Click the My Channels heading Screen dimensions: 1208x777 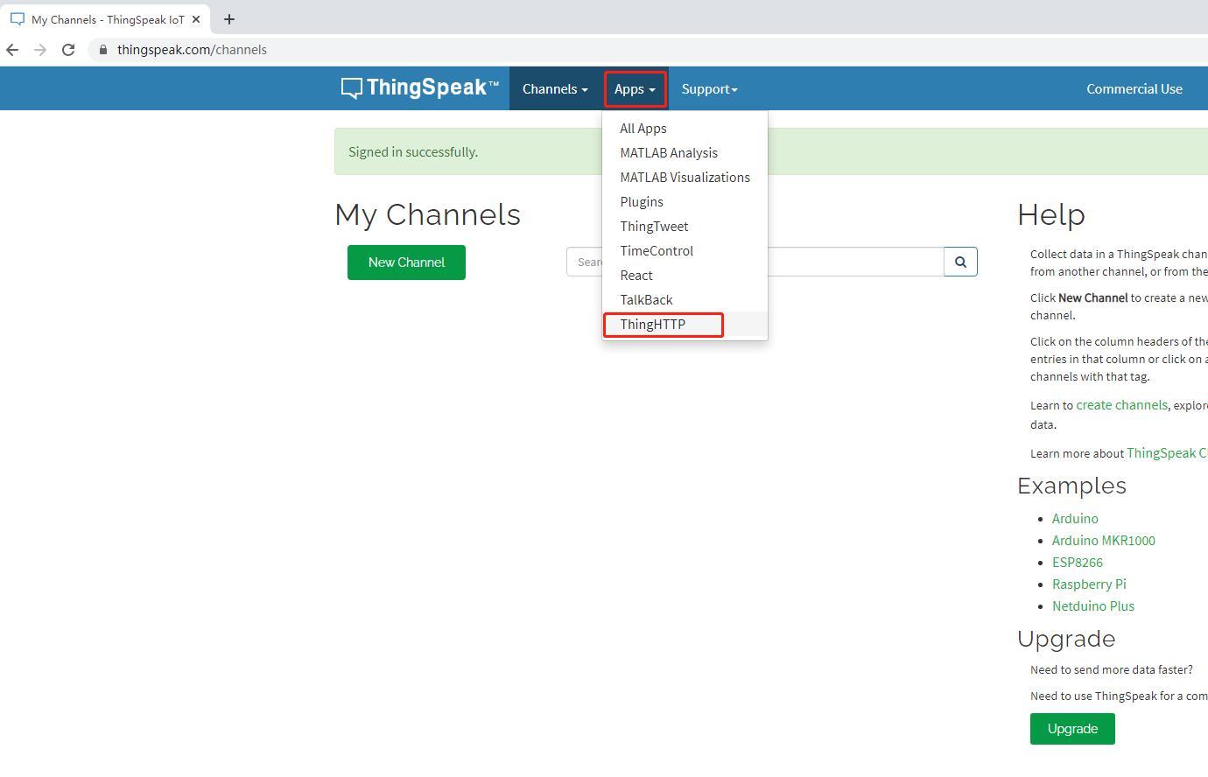pos(427,214)
